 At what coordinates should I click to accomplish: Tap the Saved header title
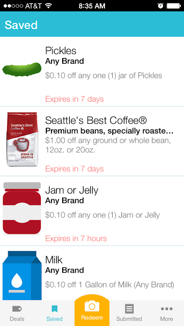pyautogui.click(x=21, y=25)
